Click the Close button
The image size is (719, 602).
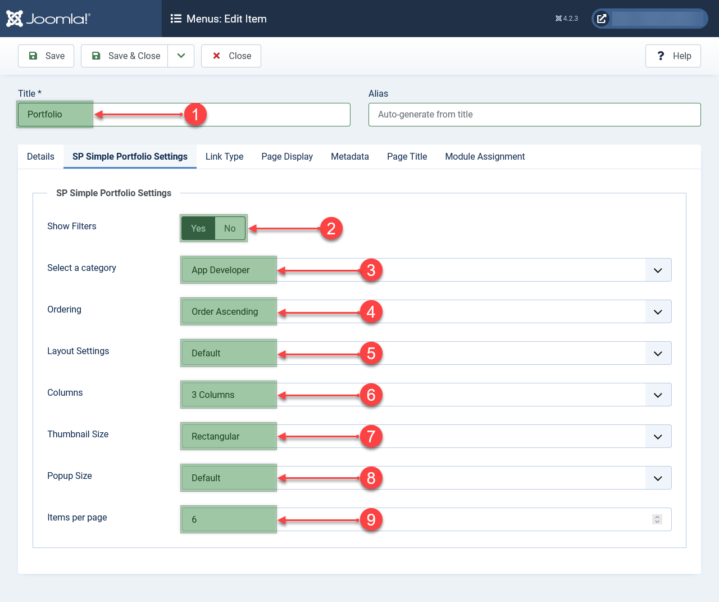point(231,56)
